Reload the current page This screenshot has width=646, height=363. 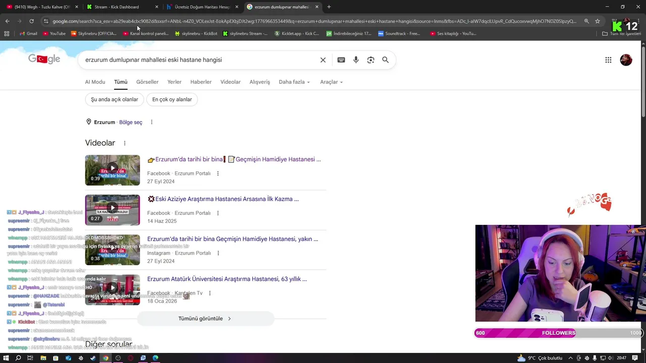click(x=31, y=21)
